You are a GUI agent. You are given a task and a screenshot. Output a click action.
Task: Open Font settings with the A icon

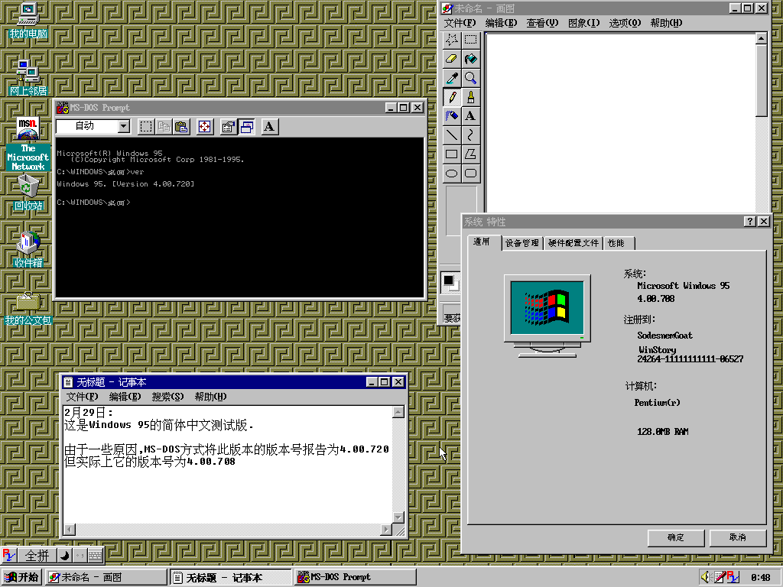tap(269, 127)
